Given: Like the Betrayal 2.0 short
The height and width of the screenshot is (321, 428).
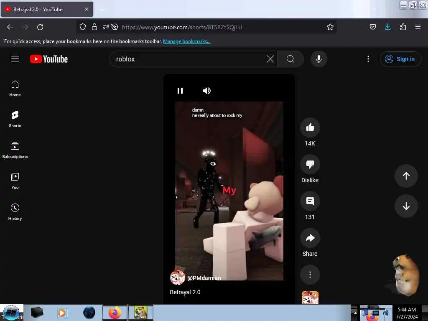Looking at the screenshot, I should click(310, 127).
